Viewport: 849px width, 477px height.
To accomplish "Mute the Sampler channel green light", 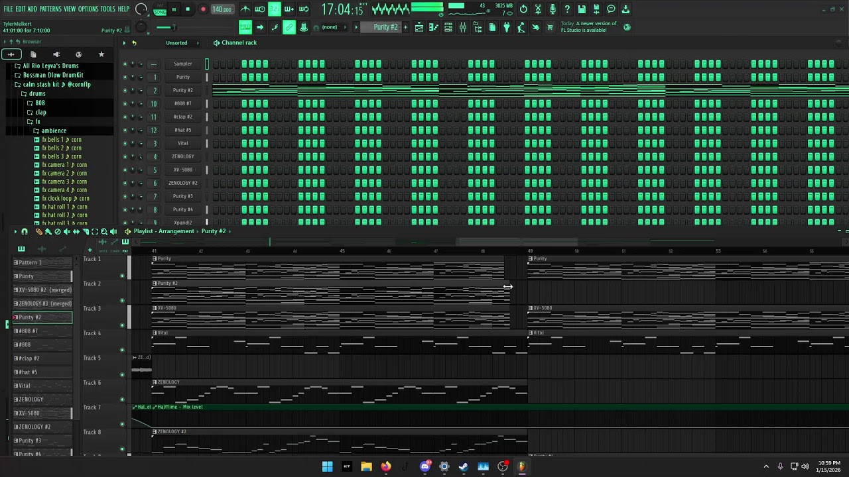I will 125,64.
